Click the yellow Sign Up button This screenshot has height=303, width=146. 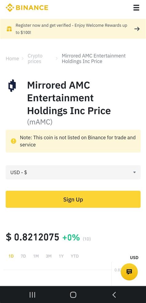(x=73, y=199)
